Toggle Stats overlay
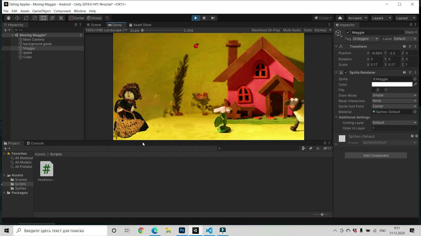Viewport: 421px width, 236px height. pyautogui.click(x=308, y=30)
